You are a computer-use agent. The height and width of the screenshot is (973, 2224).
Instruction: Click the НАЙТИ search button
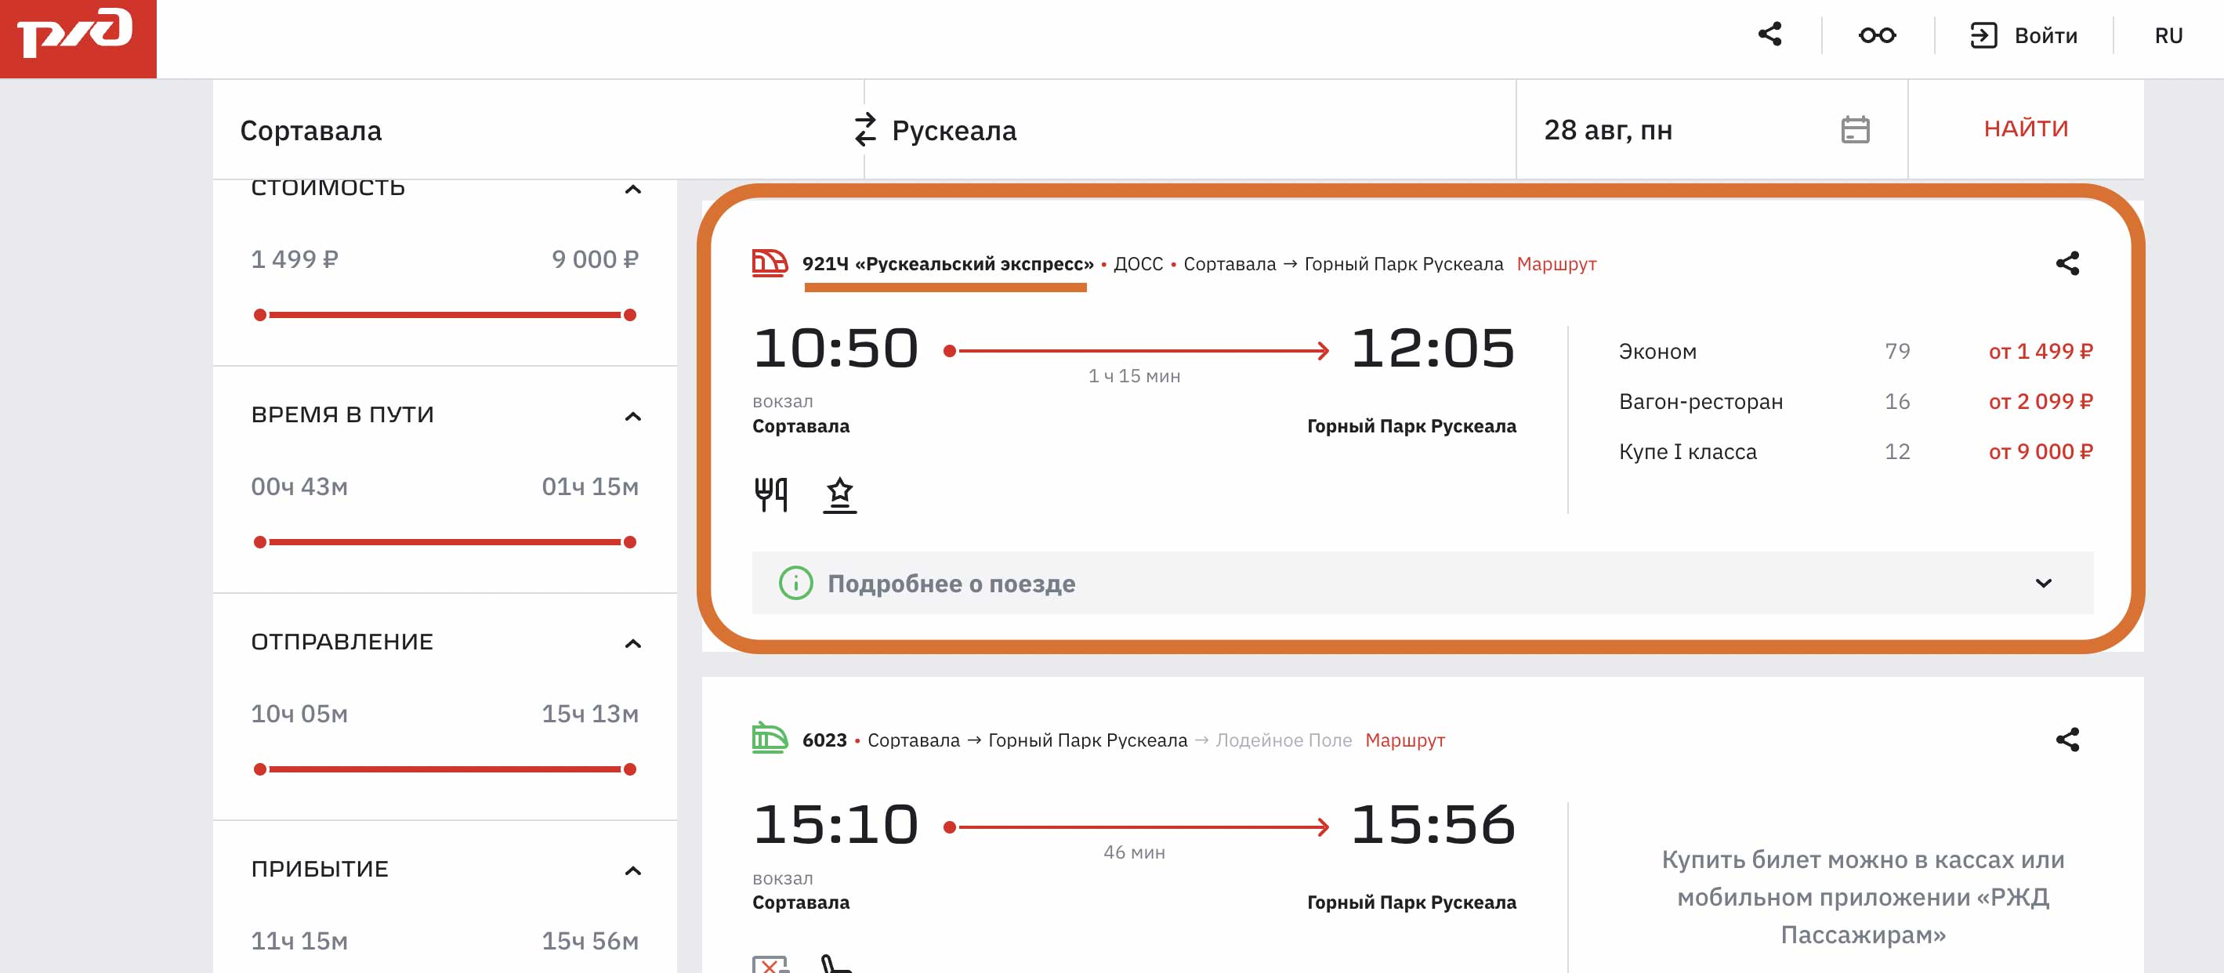pos(2026,128)
